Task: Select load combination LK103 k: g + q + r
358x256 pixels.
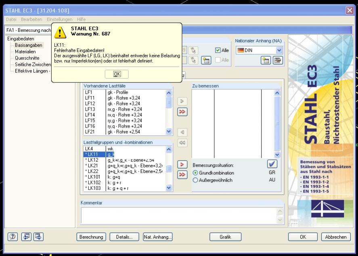Action: (x=125, y=189)
